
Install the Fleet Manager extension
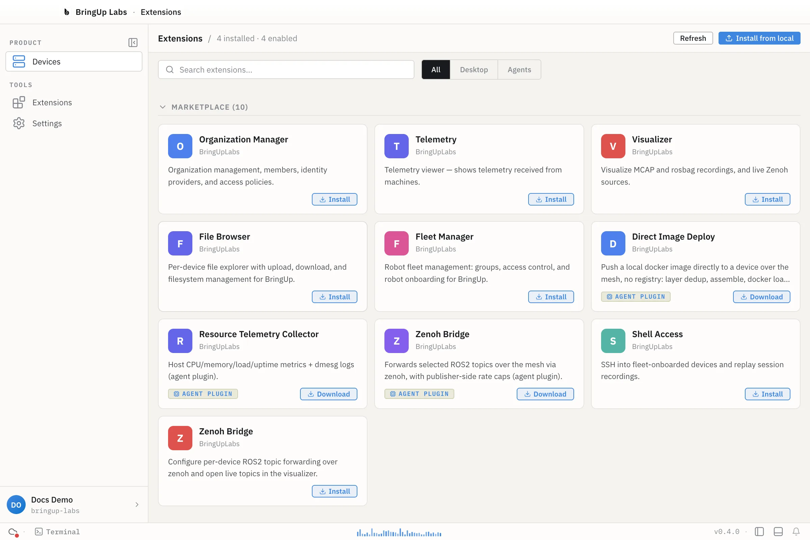[551, 297]
